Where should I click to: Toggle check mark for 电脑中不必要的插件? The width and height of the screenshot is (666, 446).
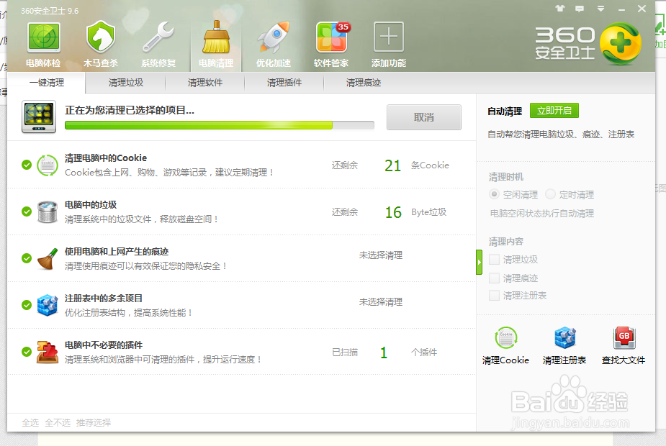(27, 351)
